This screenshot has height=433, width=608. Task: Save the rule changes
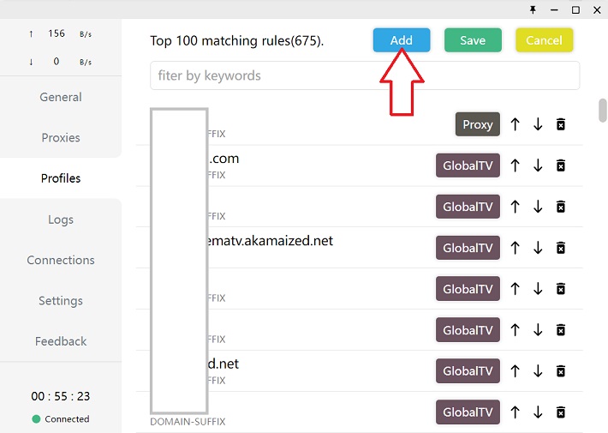pos(473,40)
